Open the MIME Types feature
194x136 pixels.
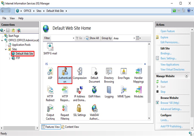[124, 92]
